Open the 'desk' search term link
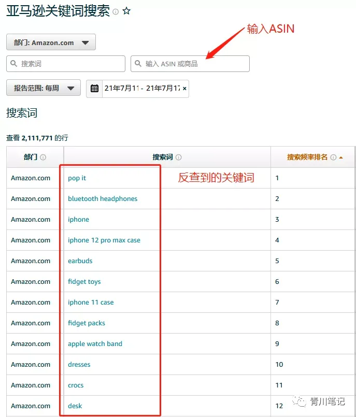 pyautogui.click(x=75, y=406)
